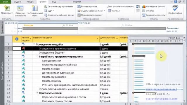Screen dimensions: 187x105
Task: Click task mode icon for Нанять тамаду
Action: pos(23,69)
